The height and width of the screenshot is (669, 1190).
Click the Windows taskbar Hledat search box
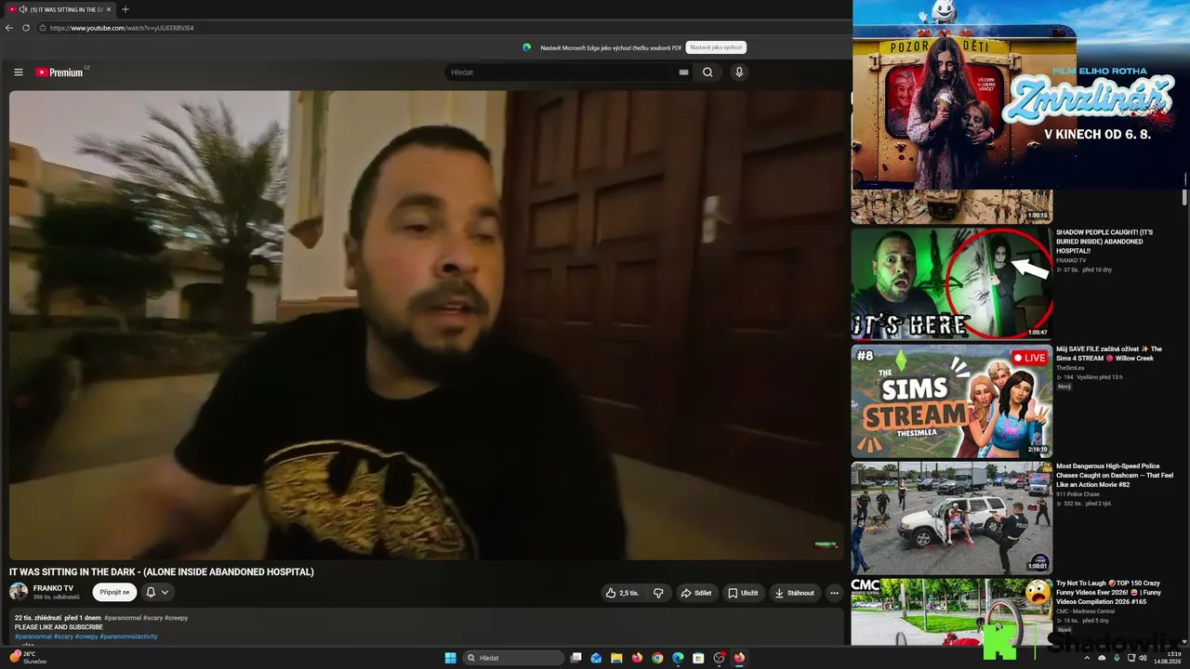pos(514,658)
